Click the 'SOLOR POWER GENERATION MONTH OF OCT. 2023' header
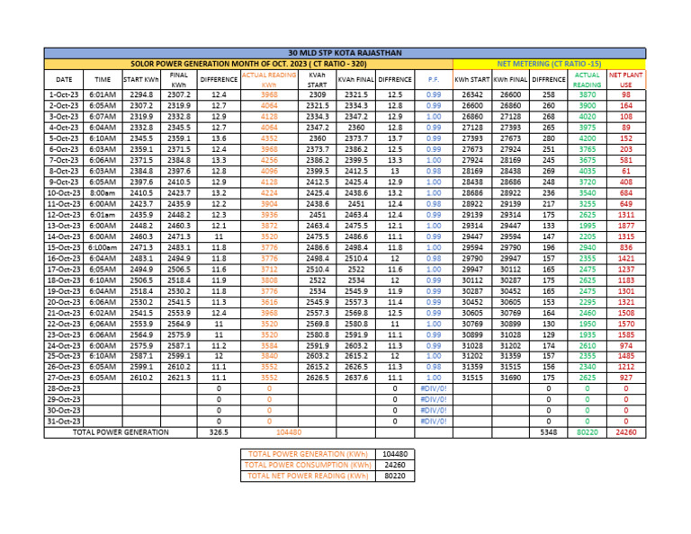This screenshot has height=534, width=691. tap(248, 64)
